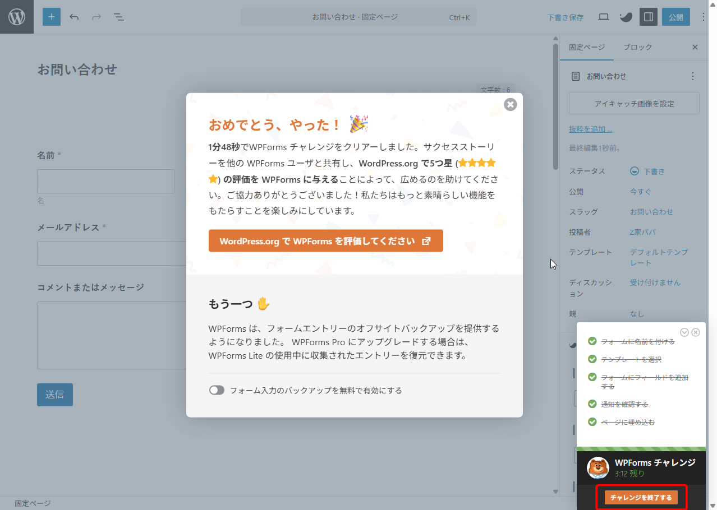Viewport: 717px width, 510px height.
Task: Click the 下書き保存 link
Action: (565, 17)
